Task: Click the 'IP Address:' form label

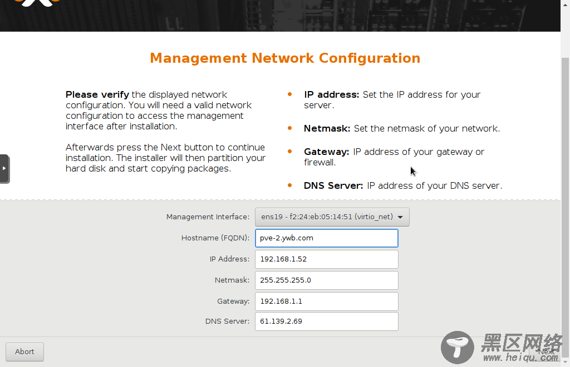Action: point(229,259)
